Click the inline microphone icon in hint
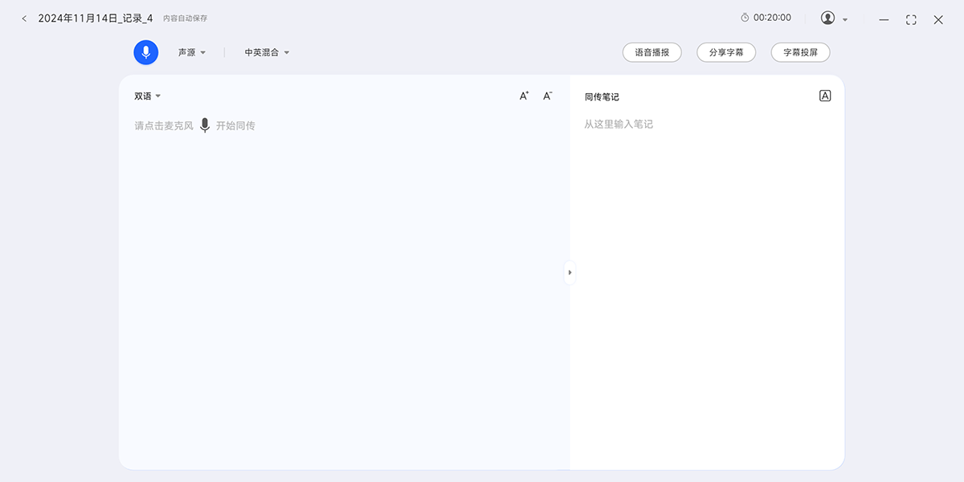The height and width of the screenshot is (482, 964). click(205, 125)
